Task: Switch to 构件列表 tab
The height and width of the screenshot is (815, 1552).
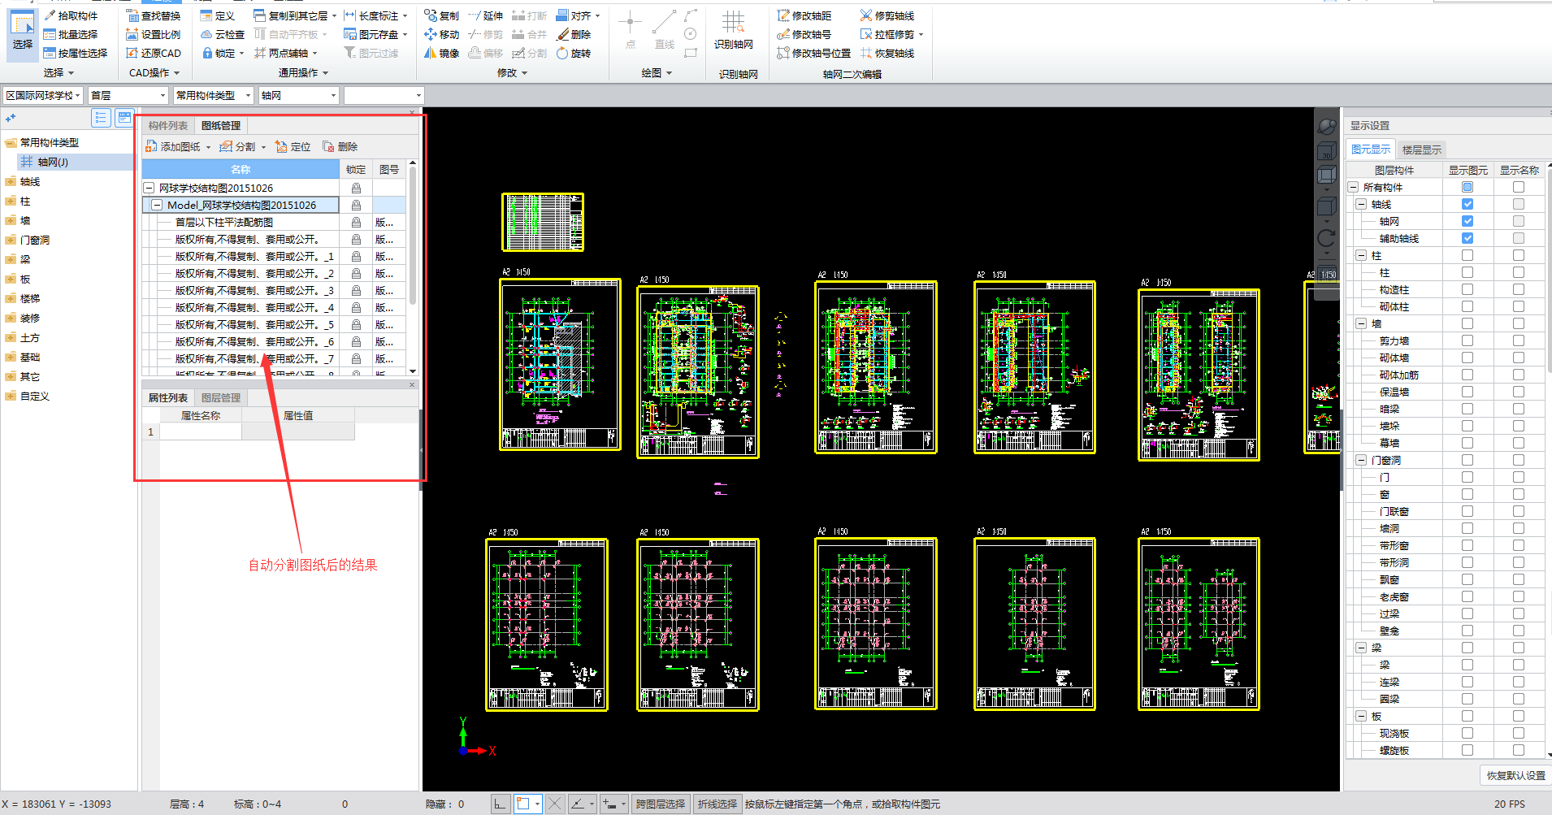Action: point(168,125)
